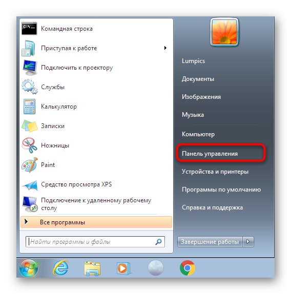Viewport: 291px width, 294px height.
Task: Click the Windows Start orb button
Action: tap(29, 268)
